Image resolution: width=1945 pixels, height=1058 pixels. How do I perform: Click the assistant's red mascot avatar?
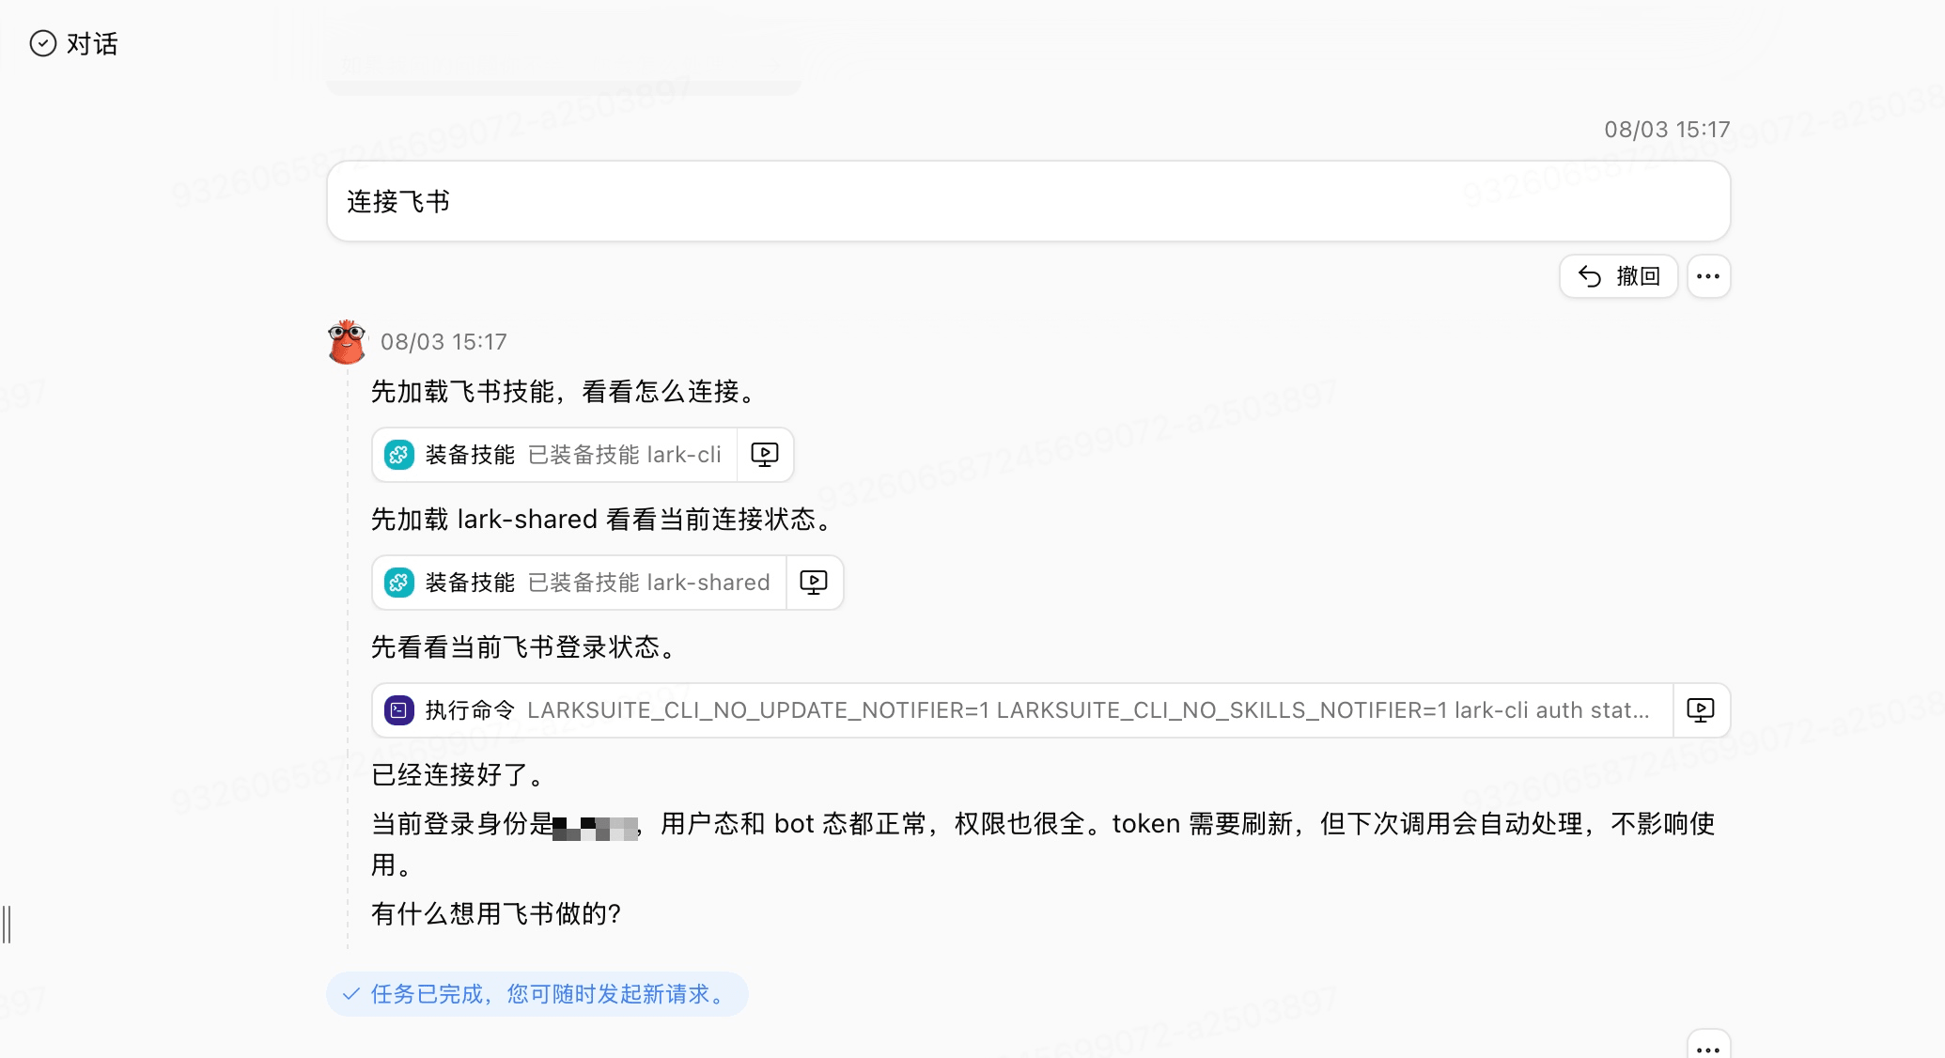tap(347, 341)
